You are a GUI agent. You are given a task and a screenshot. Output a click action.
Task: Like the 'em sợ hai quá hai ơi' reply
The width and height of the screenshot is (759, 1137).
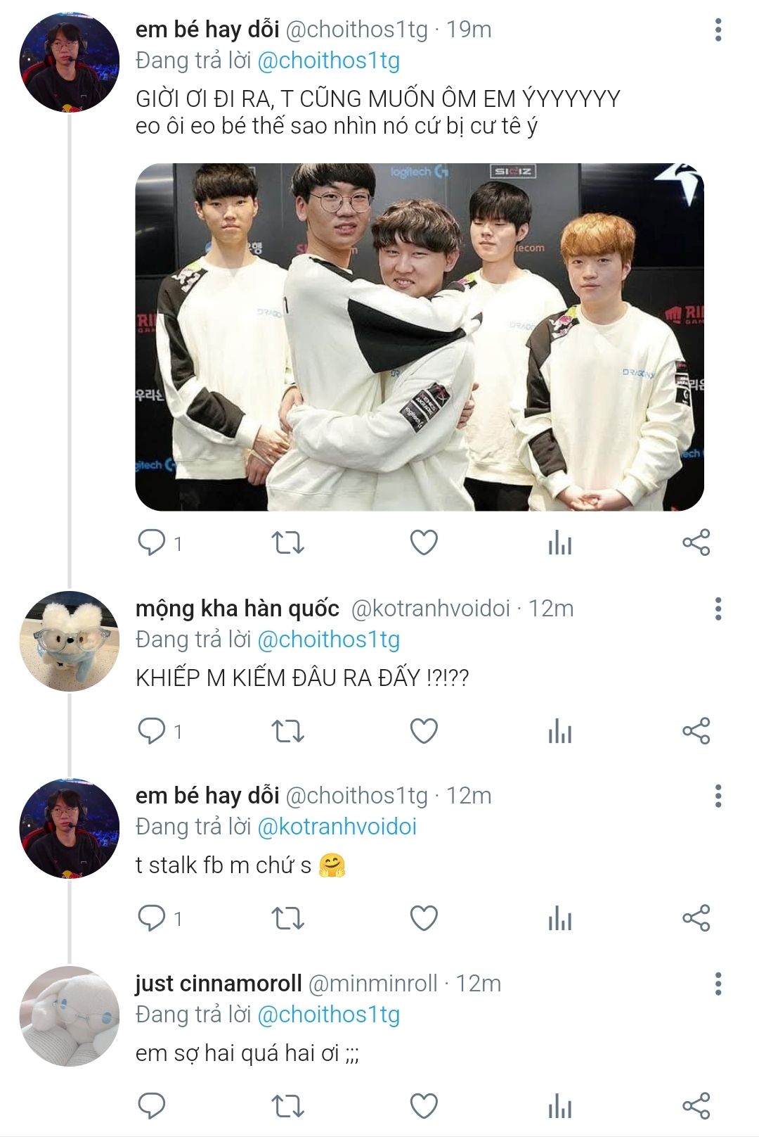point(424,1106)
